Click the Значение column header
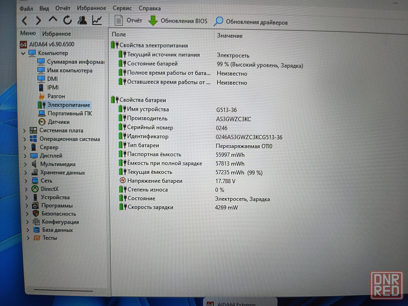This screenshot has height=306, width=408. tap(230, 35)
